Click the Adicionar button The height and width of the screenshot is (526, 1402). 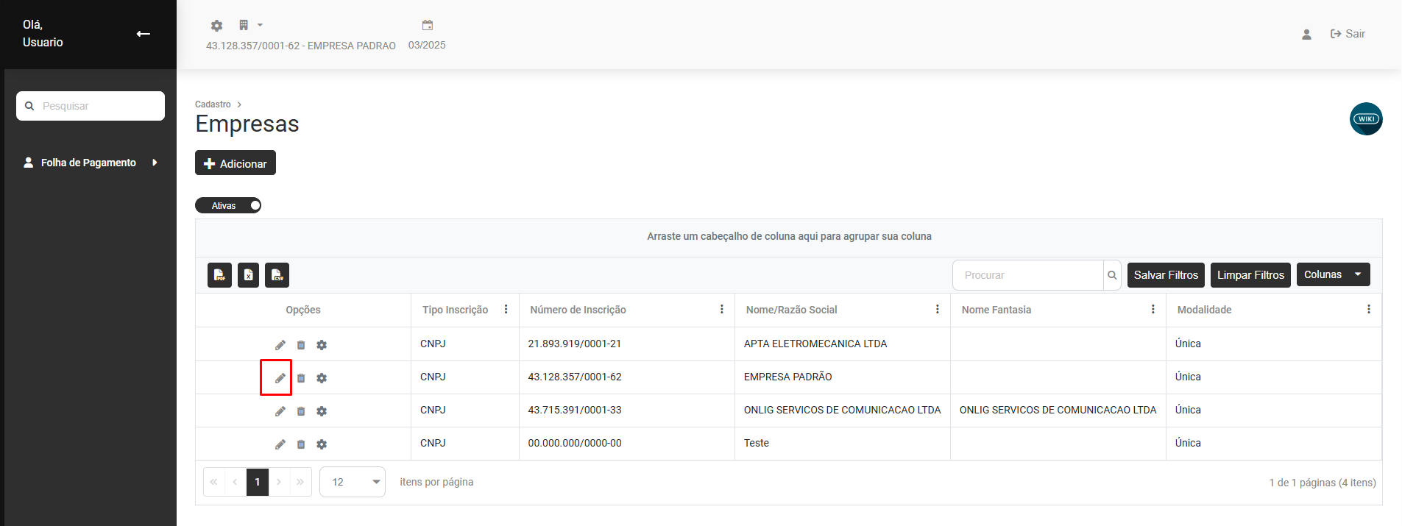click(x=236, y=163)
